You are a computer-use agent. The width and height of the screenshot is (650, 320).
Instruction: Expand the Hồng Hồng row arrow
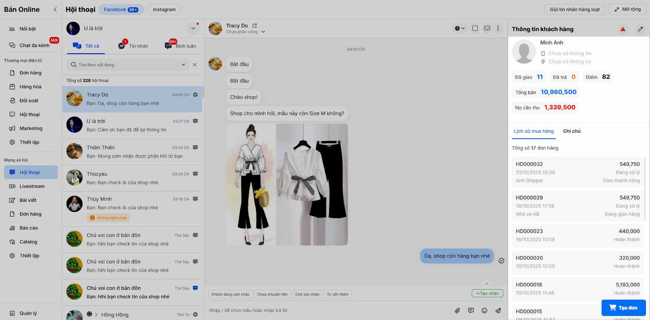(x=96, y=315)
